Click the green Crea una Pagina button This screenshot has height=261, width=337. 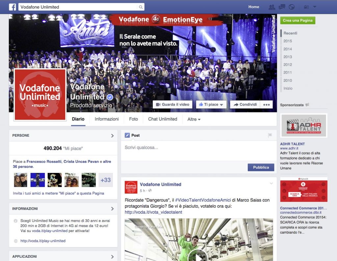(x=298, y=20)
